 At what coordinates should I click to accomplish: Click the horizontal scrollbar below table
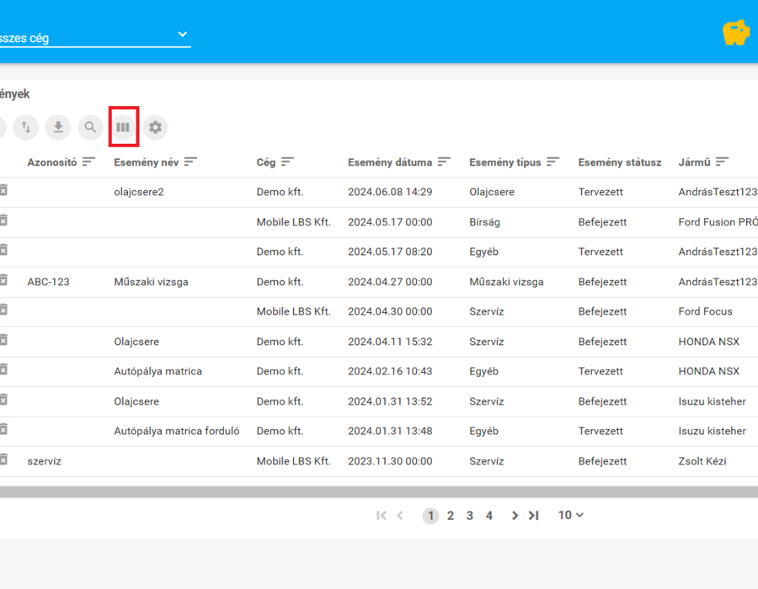[379, 492]
